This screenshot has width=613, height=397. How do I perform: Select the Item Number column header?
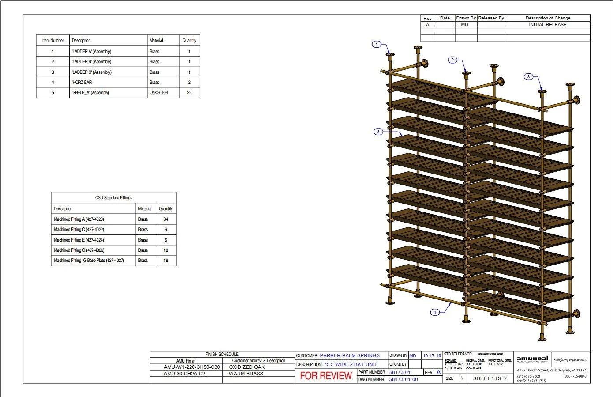53,41
